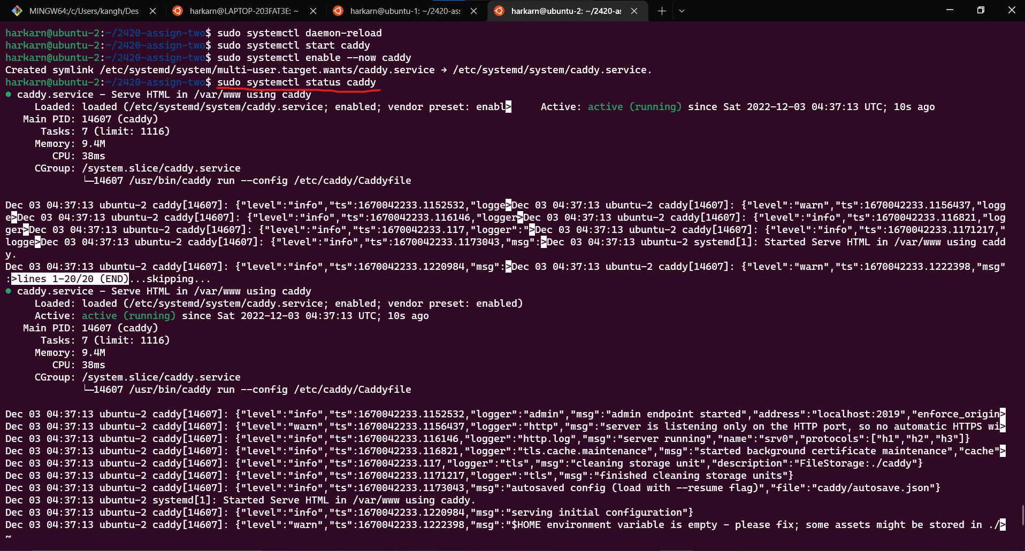Click the MSYS icon on the MINGW64 tab
Viewport: 1025px width, 551px height.
pos(16,11)
